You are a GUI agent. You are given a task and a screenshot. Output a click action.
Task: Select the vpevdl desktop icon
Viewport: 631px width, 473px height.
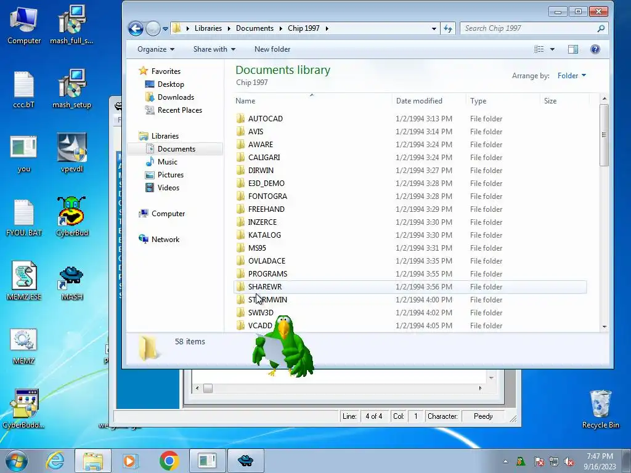coord(71,153)
